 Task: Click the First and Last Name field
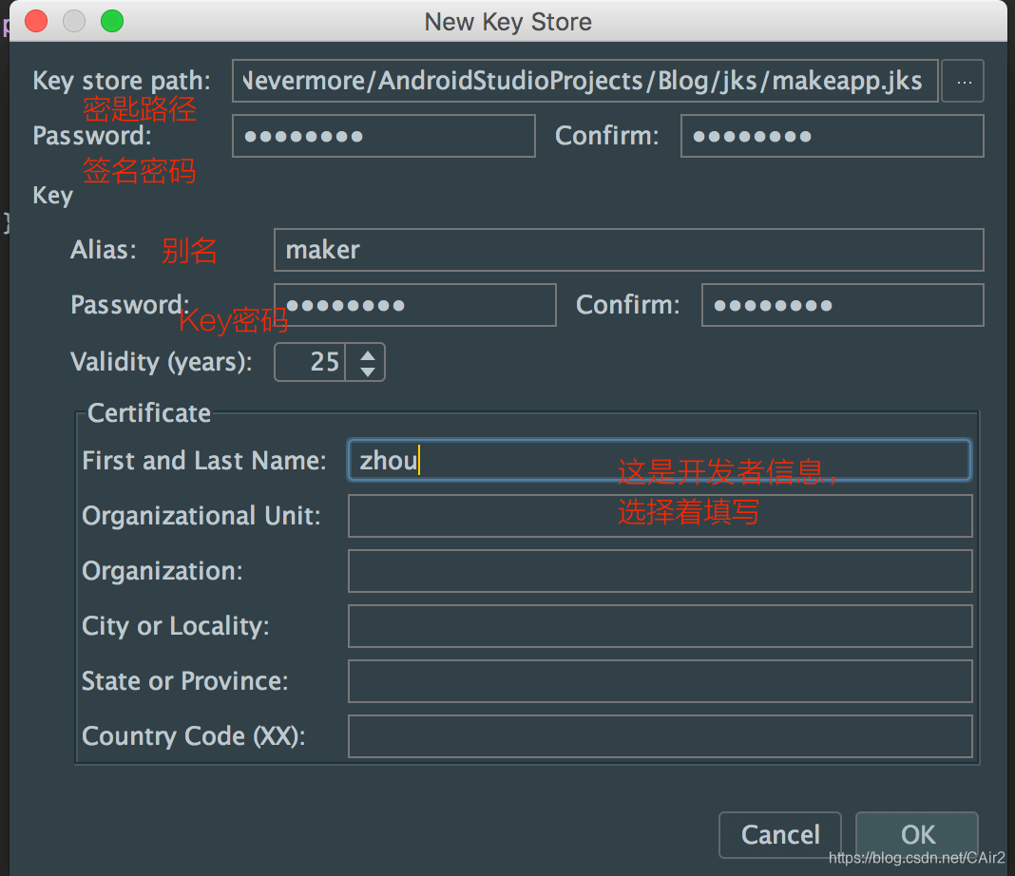(660, 460)
